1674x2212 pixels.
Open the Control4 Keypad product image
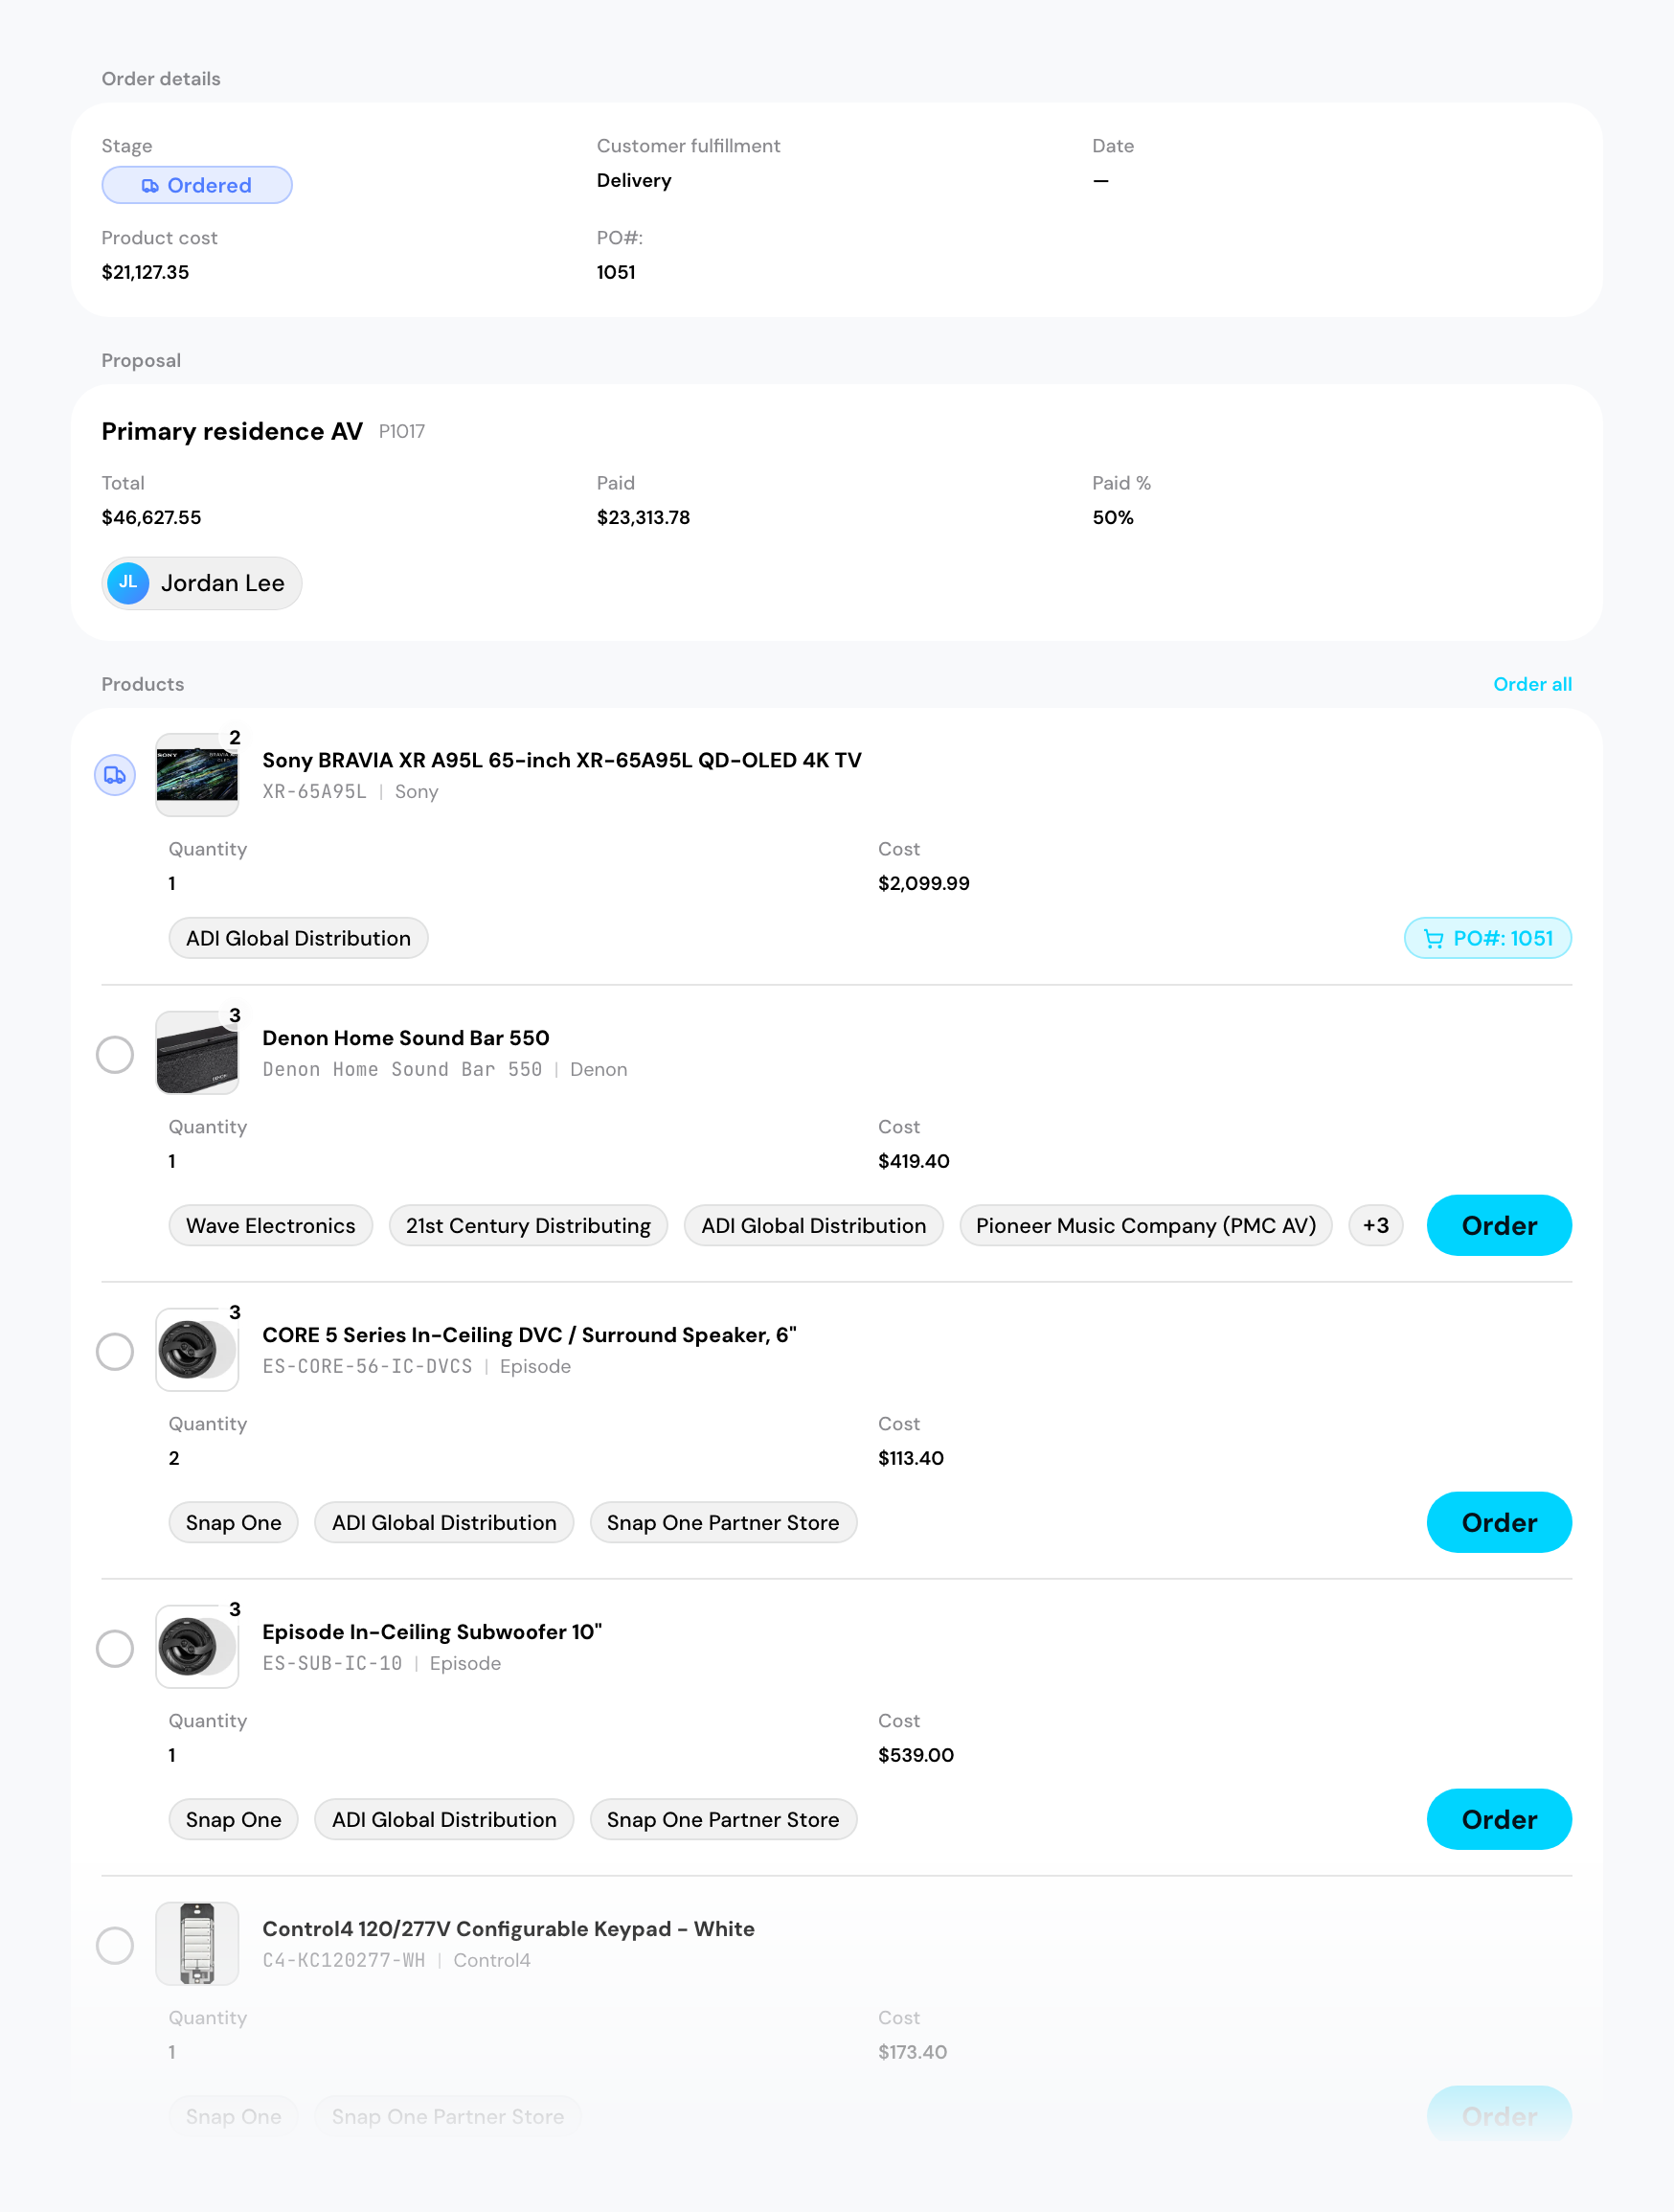[197, 1944]
